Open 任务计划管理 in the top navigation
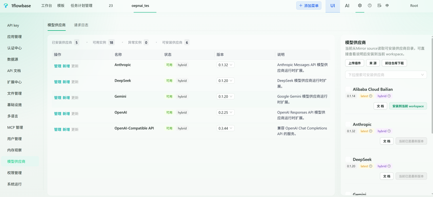The image size is (433, 197). point(82,5)
